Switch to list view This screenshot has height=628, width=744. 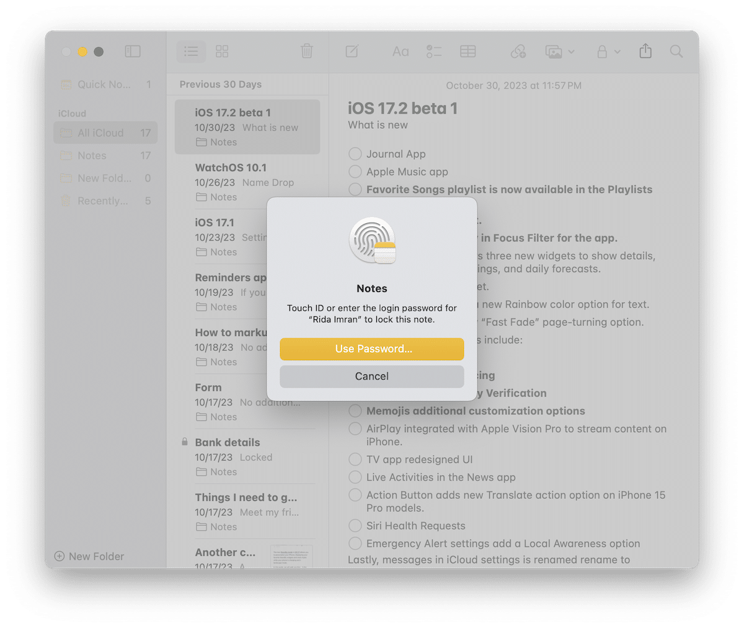coord(191,51)
